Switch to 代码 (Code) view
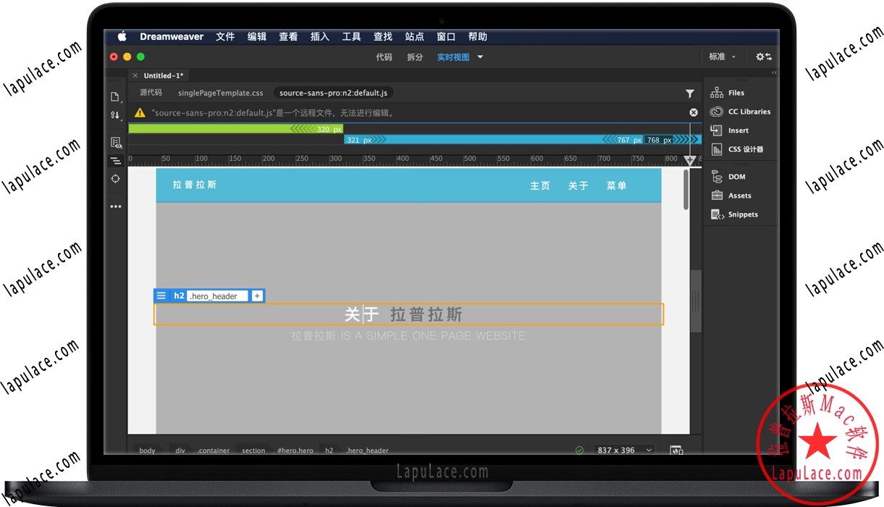 (384, 57)
